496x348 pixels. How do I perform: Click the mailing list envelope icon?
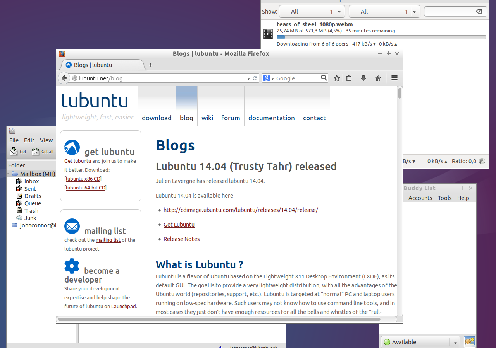pyautogui.click(x=72, y=226)
